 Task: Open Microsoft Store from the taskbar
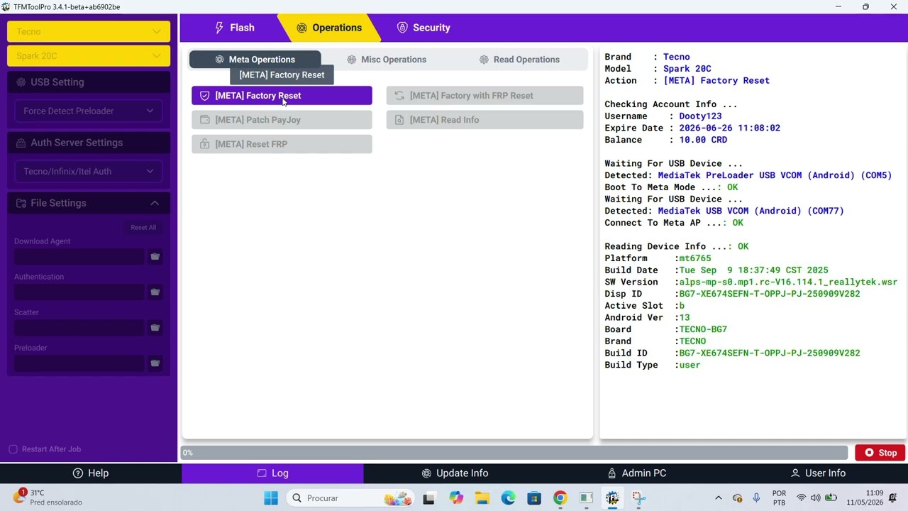click(x=534, y=498)
